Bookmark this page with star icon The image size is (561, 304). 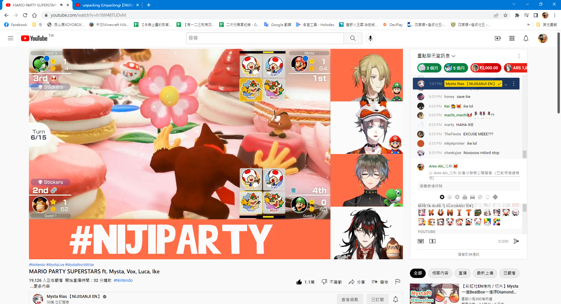coord(505,15)
